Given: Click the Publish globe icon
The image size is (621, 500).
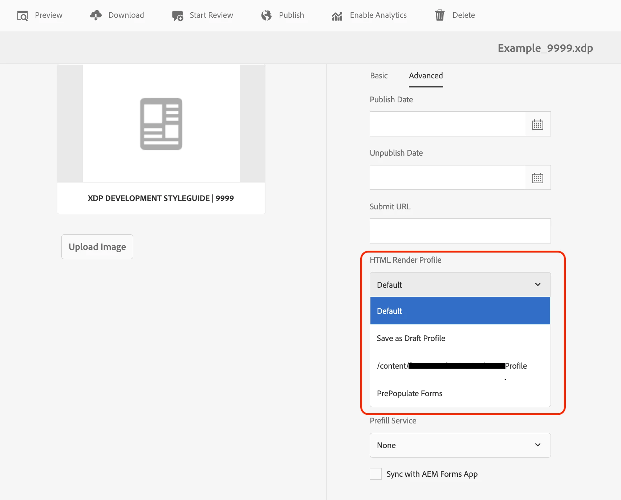Looking at the screenshot, I should (267, 15).
